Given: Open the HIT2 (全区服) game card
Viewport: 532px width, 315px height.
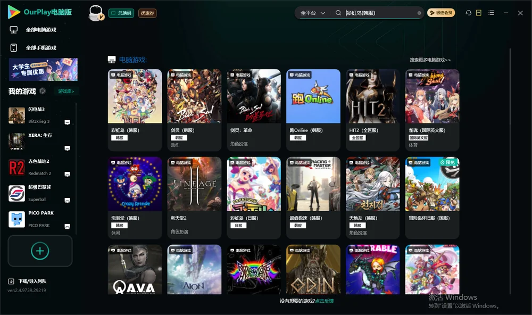Looking at the screenshot, I should [x=372, y=110].
